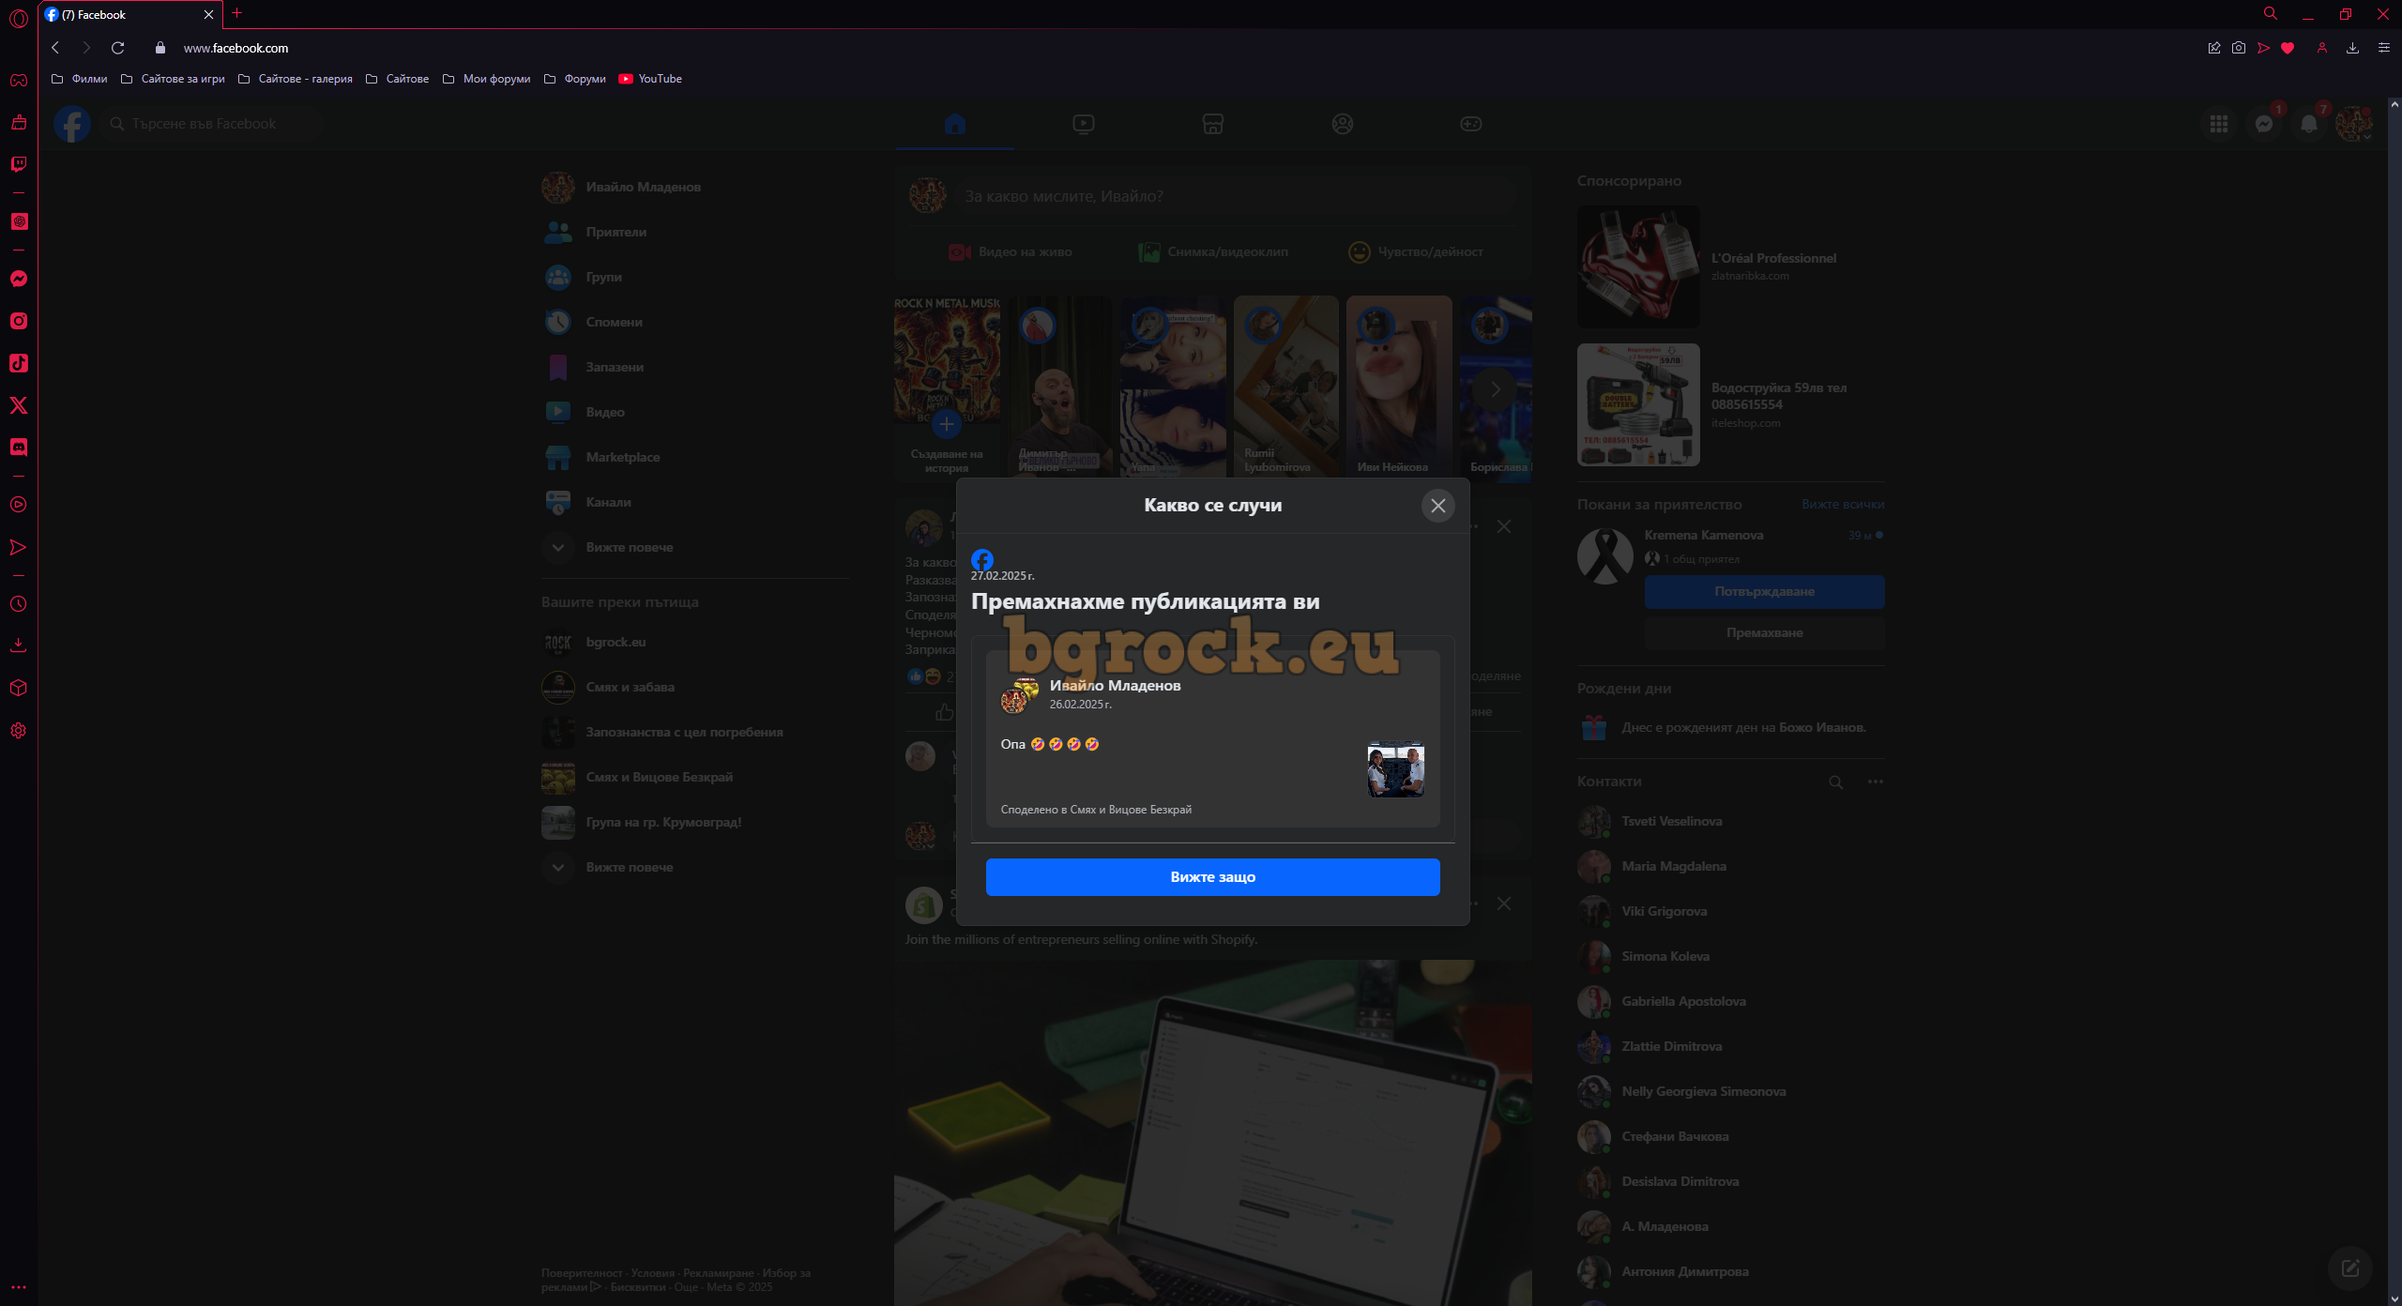Open the removed post image thumbnail
This screenshot has height=1306, width=2402.
1395,769
